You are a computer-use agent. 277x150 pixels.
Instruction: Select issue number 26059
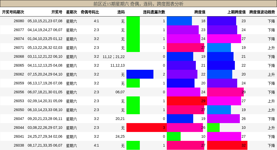pyautogui.click(x=19, y=83)
